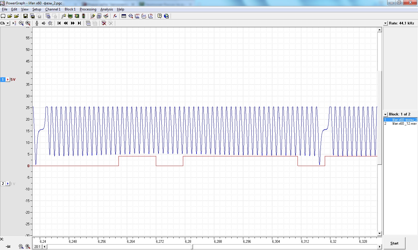
Task: Open the fx functions tool
Action: click(115, 16)
